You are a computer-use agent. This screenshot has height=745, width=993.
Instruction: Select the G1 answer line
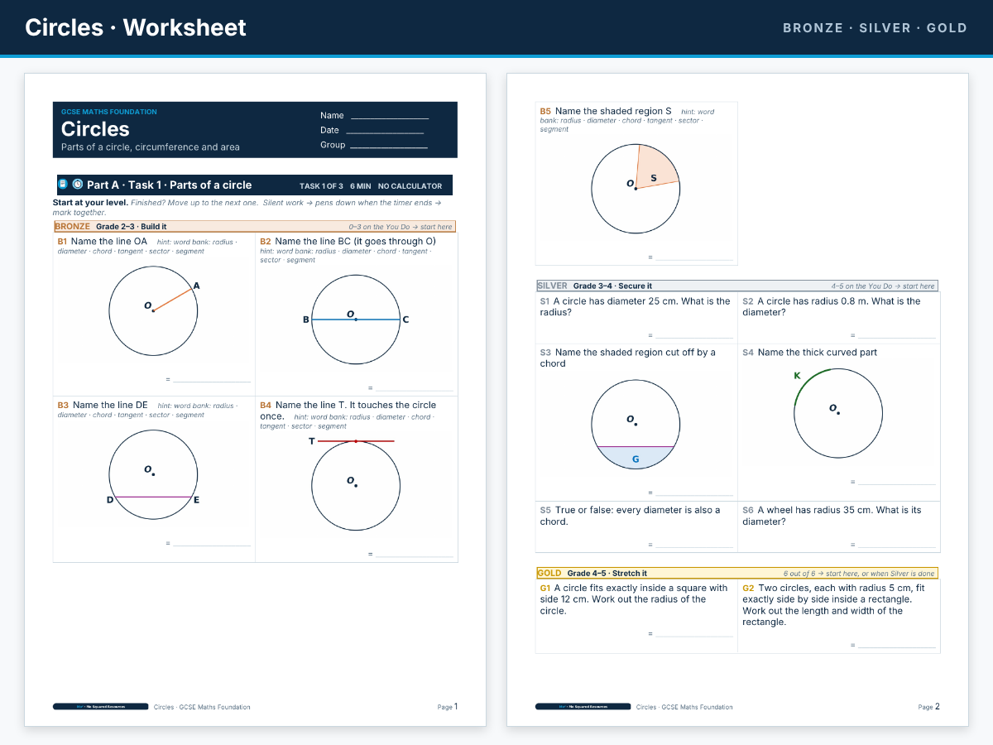(694, 636)
